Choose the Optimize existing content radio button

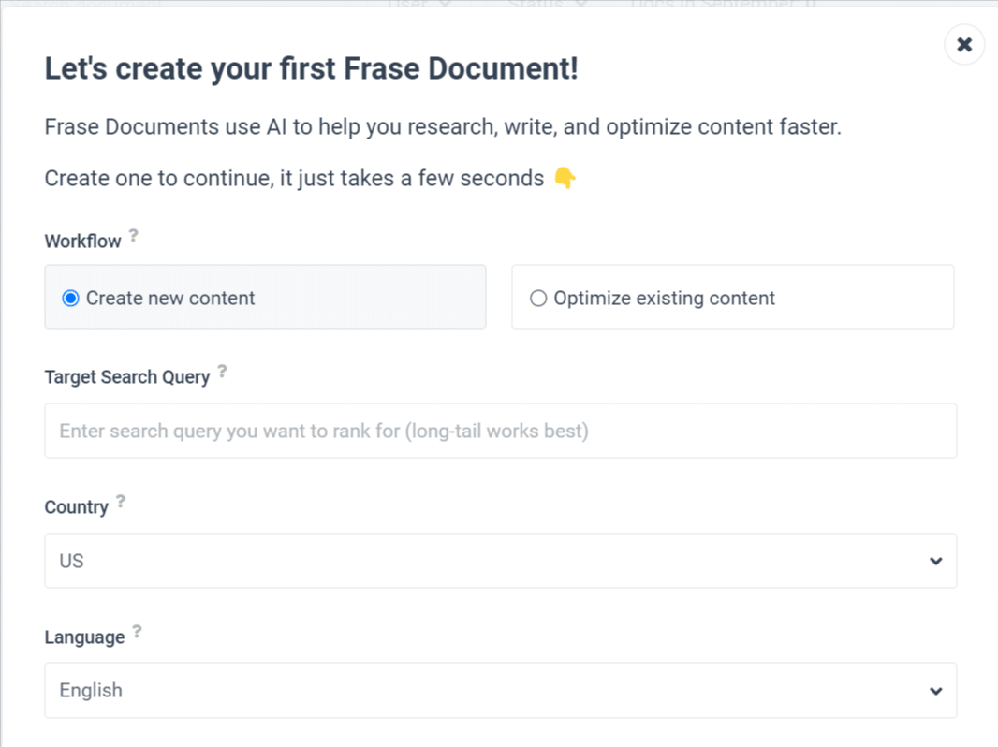[x=538, y=298]
